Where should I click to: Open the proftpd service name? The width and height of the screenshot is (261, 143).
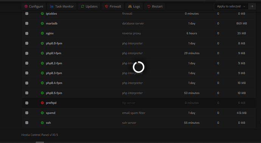click(51, 103)
